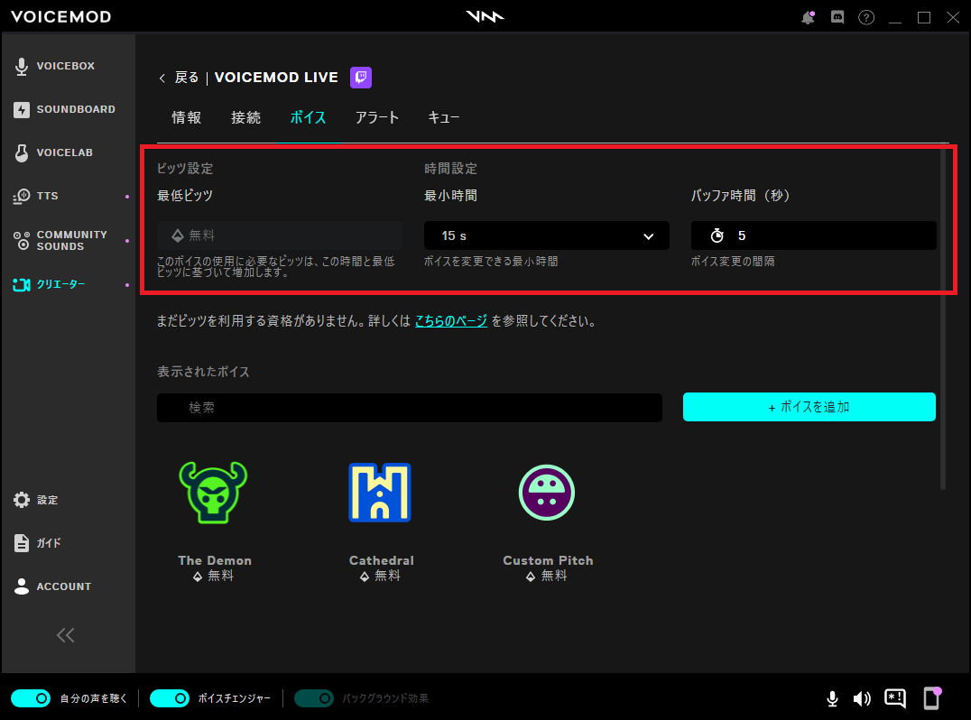Open 設定 settings in sidebar

click(36, 500)
